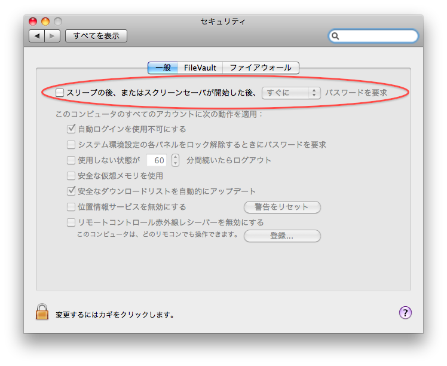Go forward with the right arrow button
The width and height of the screenshot is (447, 366).
click(x=52, y=36)
